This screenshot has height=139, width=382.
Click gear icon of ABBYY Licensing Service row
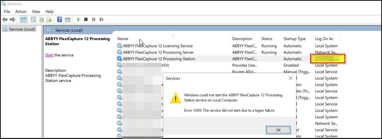(120, 46)
